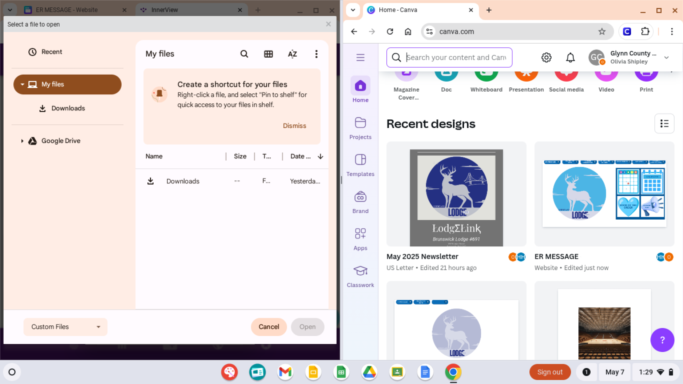
Task: Switch to the InnerView browser tab
Action: point(191,10)
